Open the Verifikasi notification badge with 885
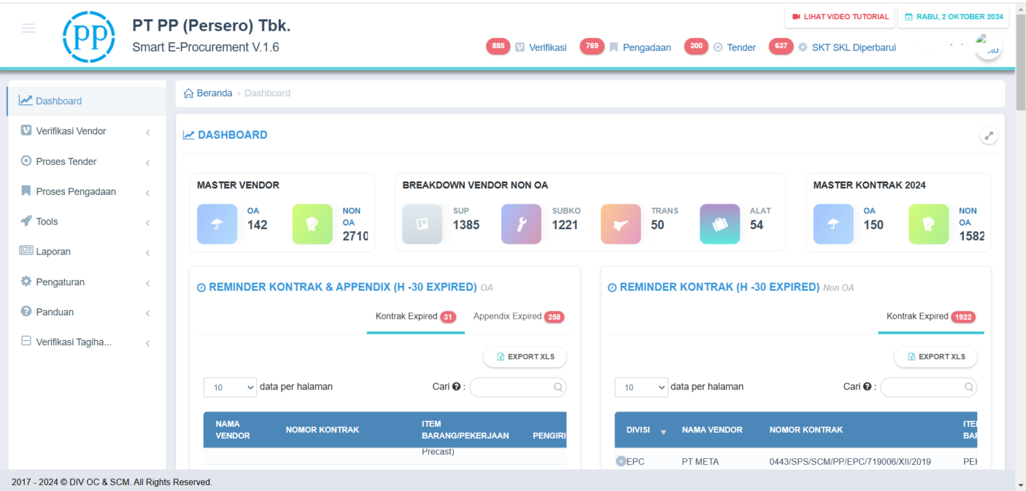1026x491 pixels. pyautogui.click(x=498, y=47)
